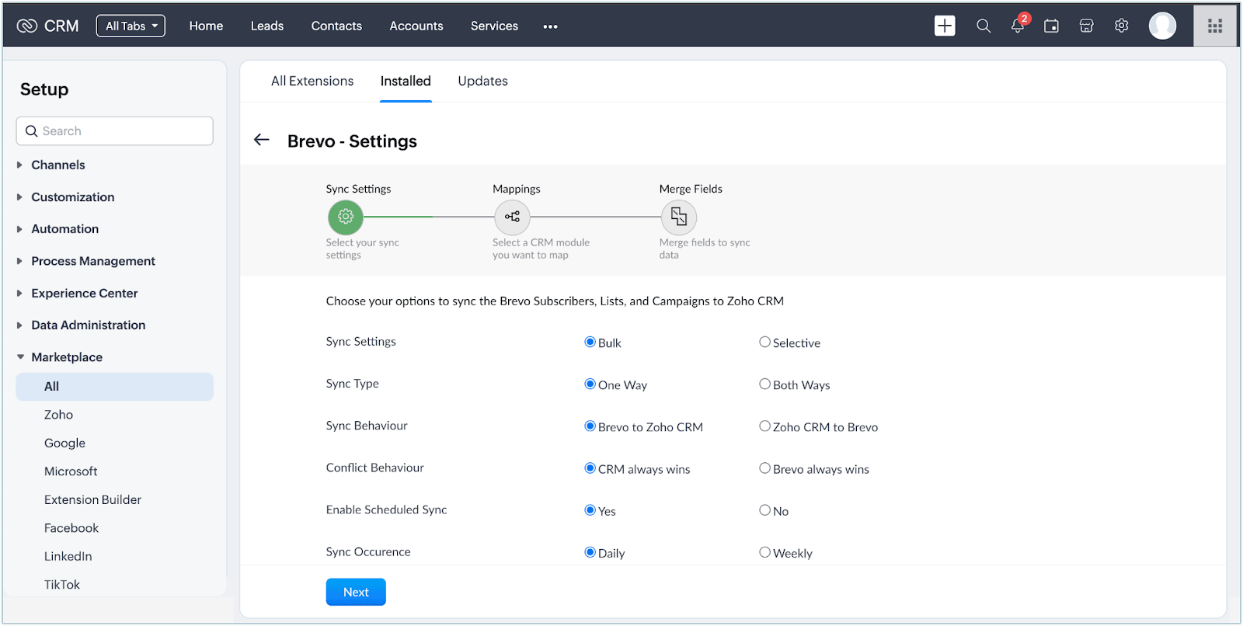The height and width of the screenshot is (626, 1243).
Task: Click the CRM logo icon
Action: pos(27,26)
